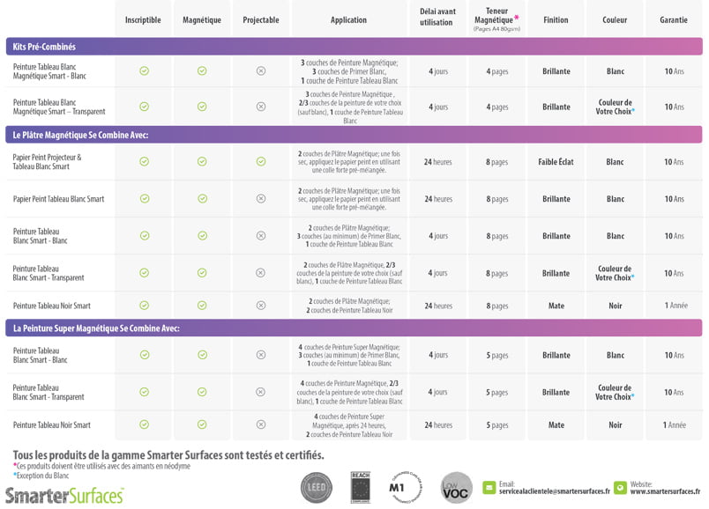Click the green email envelope icon
Image resolution: width=709 pixels, height=509 pixels.
489,487
